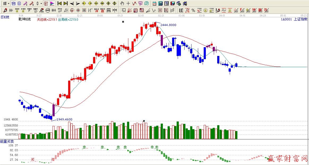This screenshot has height=165, width=309.
Task: Select the crosshair cursor tool
Action: pos(128,3)
